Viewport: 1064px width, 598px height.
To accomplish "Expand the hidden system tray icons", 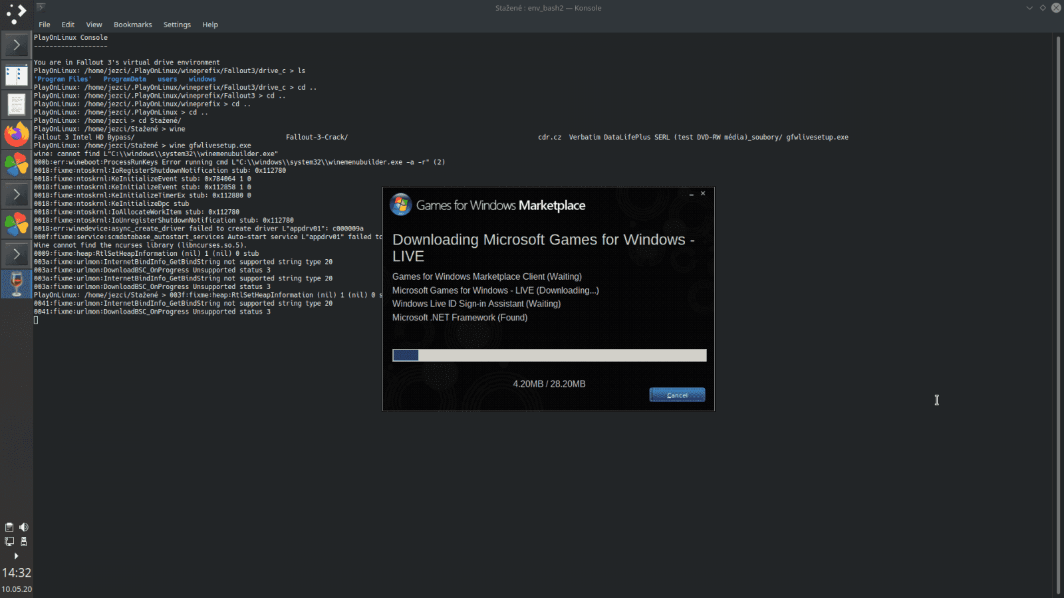I will click(16, 556).
